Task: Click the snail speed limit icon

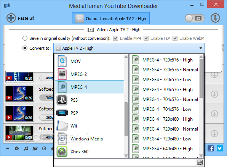Action: [35, 148]
